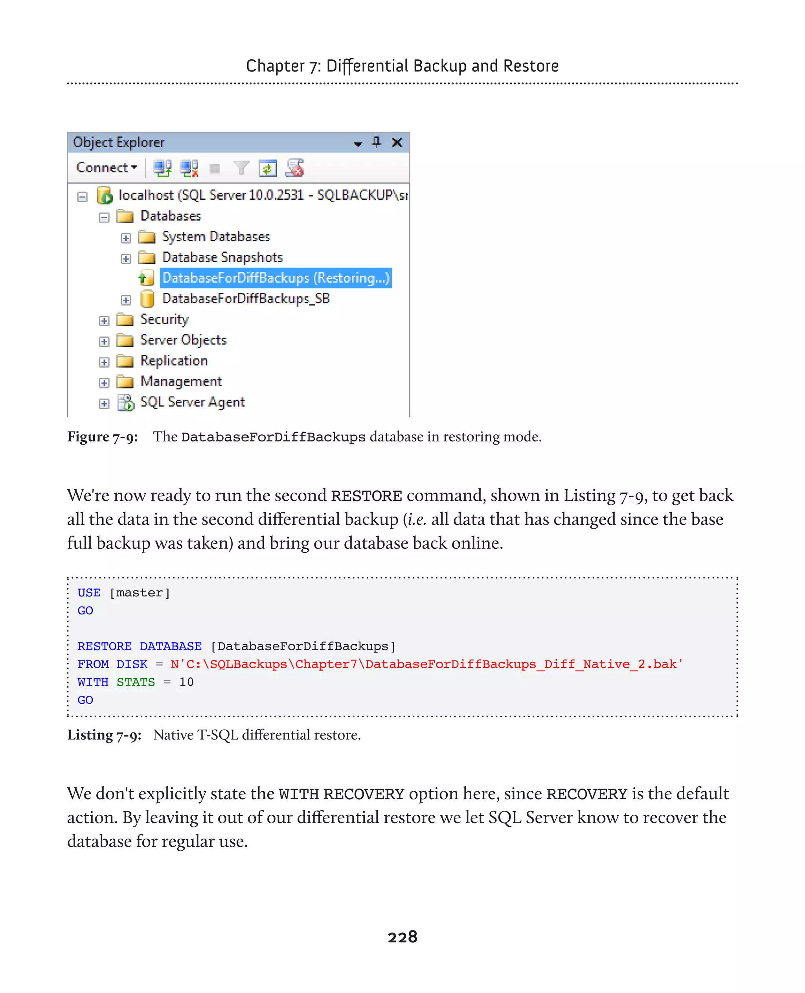Click the Refresh icon in Object Explorer
This screenshot has width=805, height=993.
pyautogui.click(x=268, y=168)
